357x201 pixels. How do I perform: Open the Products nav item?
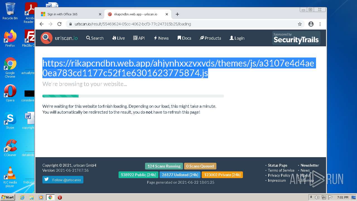pyautogui.click(x=210, y=38)
